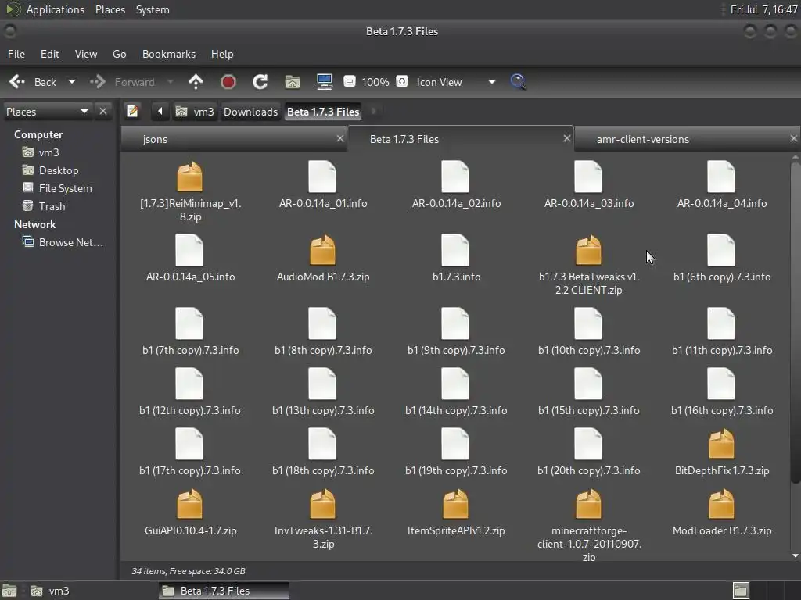Reload the current folder

click(x=260, y=81)
